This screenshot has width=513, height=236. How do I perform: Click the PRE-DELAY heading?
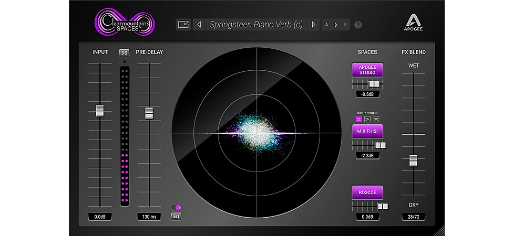click(149, 52)
